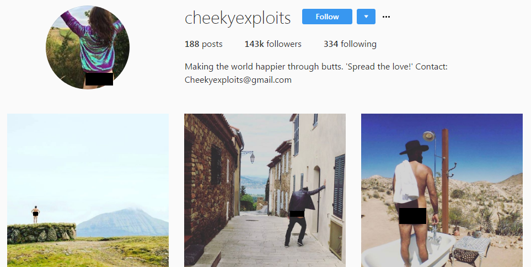Click the black hat in the desert photo
The width and height of the screenshot is (531, 267).
tap(414, 148)
